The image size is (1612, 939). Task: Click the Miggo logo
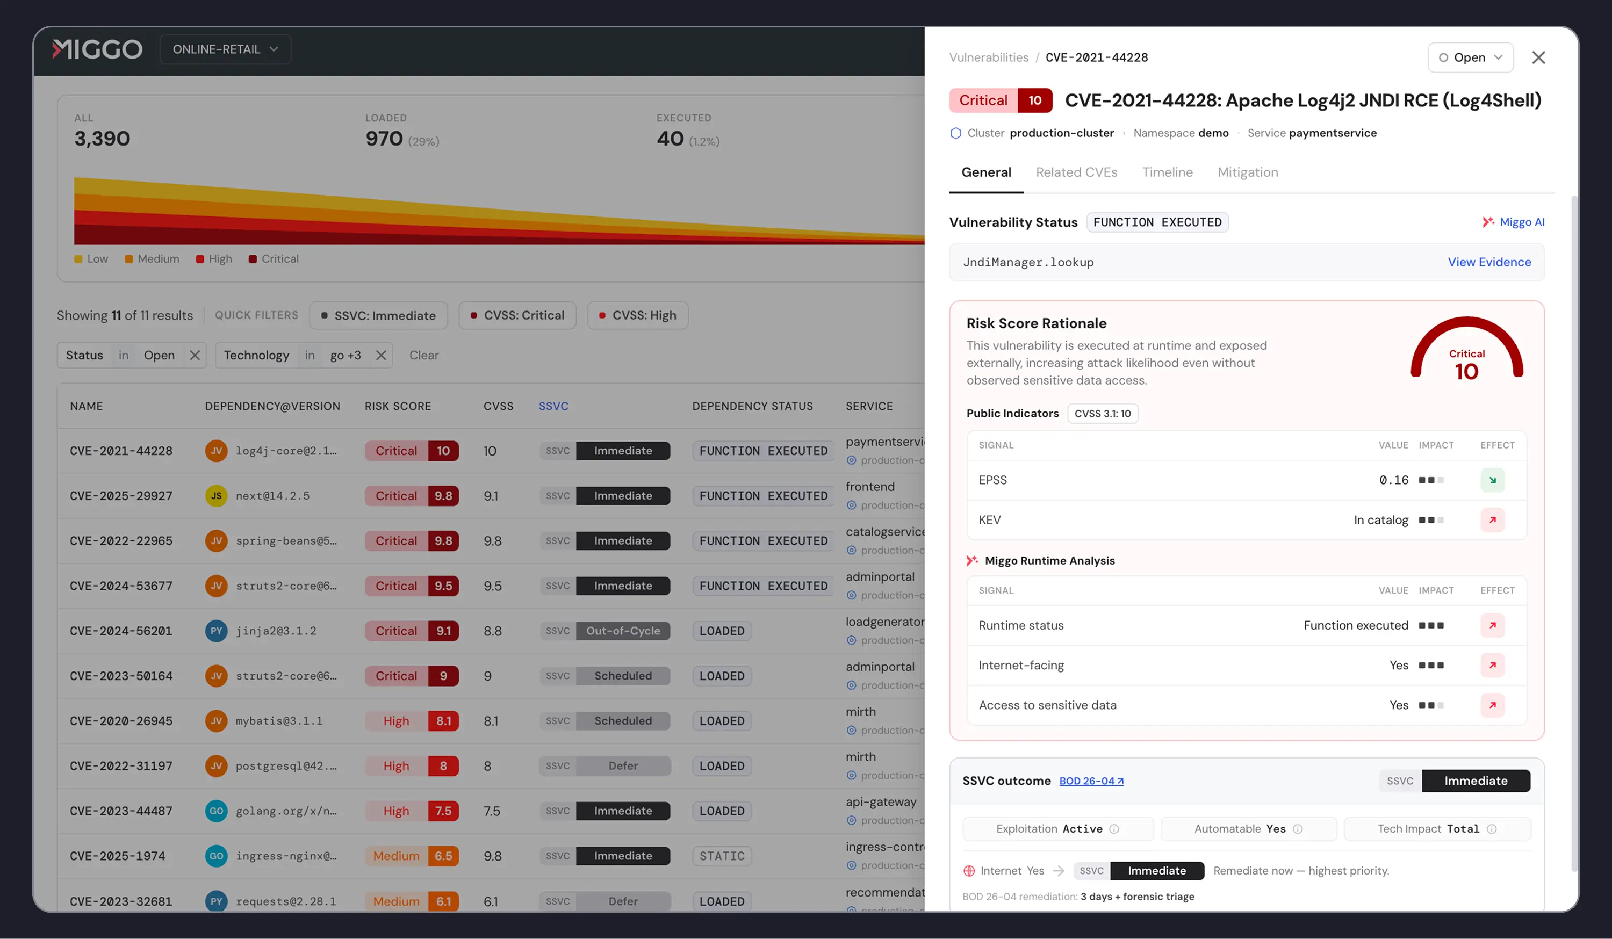click(97, 49)
